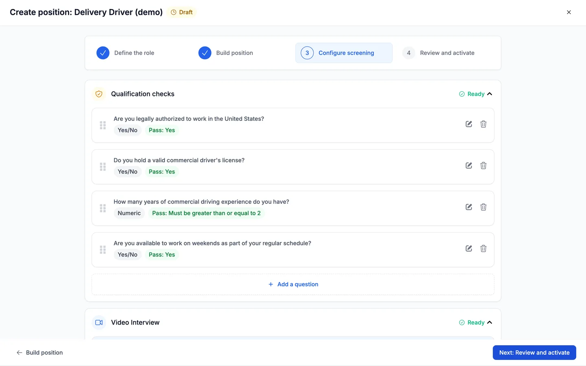The width and height of the screenshot is (586, 366).
Task: Click drag handle of weekend availability question
Action: click(x=103, y=250)
